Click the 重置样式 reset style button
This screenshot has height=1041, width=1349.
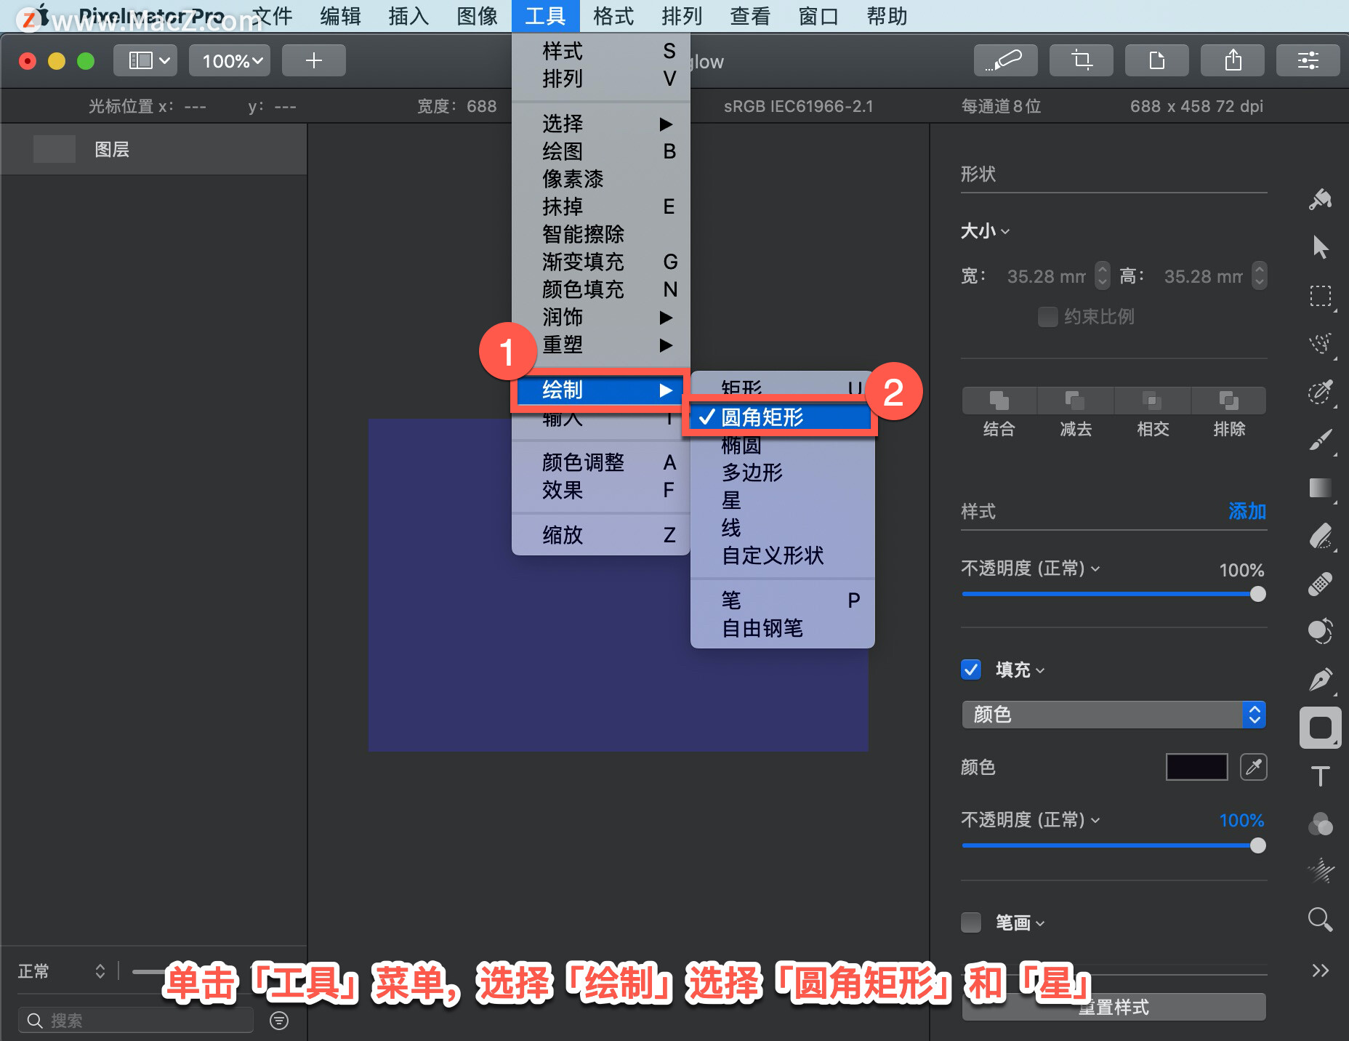[1114, 1007]
